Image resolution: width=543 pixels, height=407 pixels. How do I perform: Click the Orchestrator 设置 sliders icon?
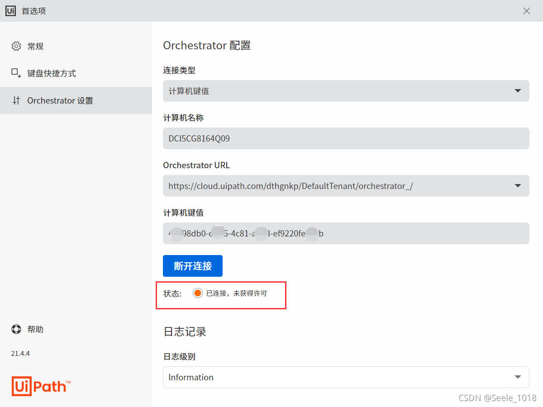coord(16,100)
